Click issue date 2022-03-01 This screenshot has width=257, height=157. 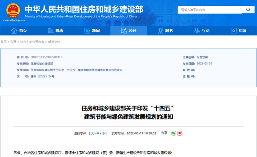(x=204, y=63)
